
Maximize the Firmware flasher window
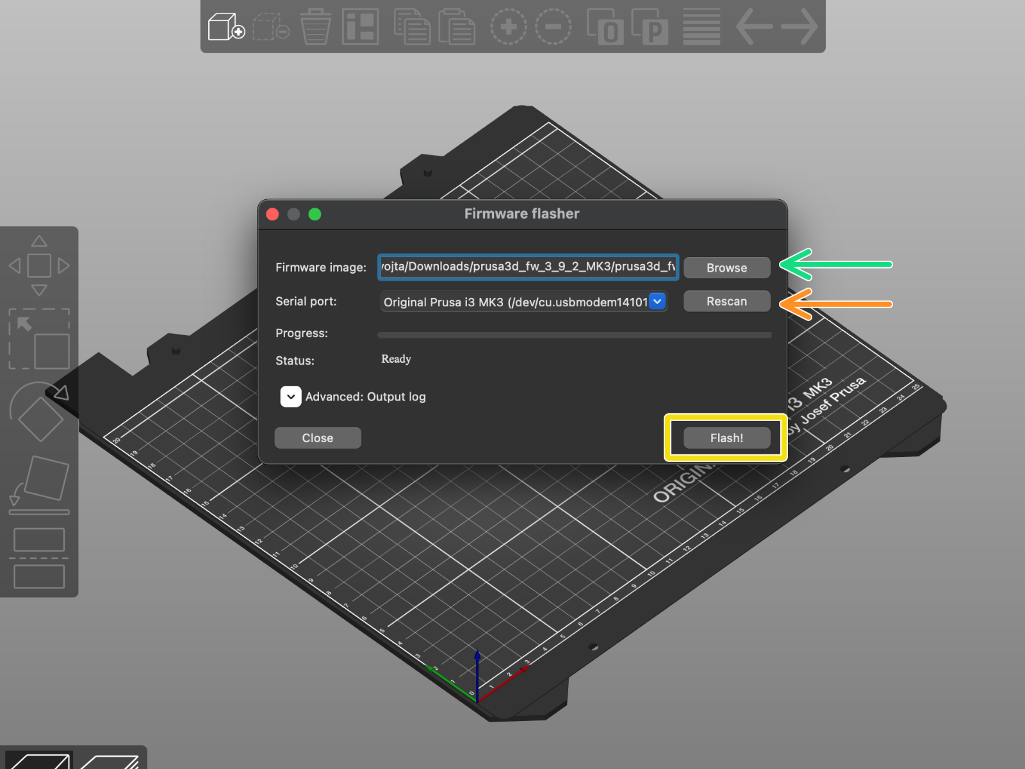[x=315, y=214]
